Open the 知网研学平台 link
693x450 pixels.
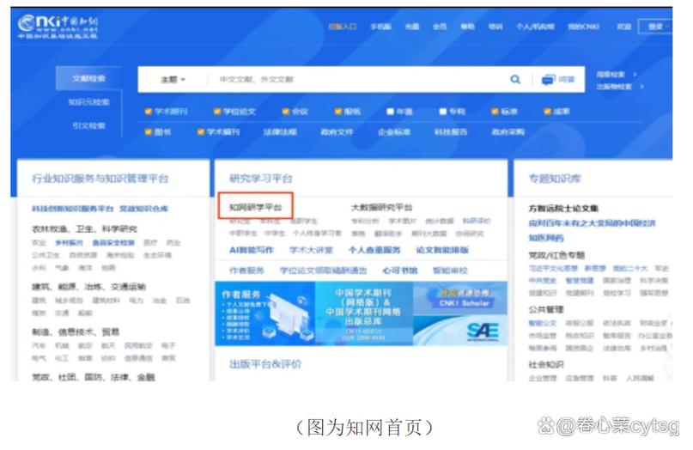255,207
